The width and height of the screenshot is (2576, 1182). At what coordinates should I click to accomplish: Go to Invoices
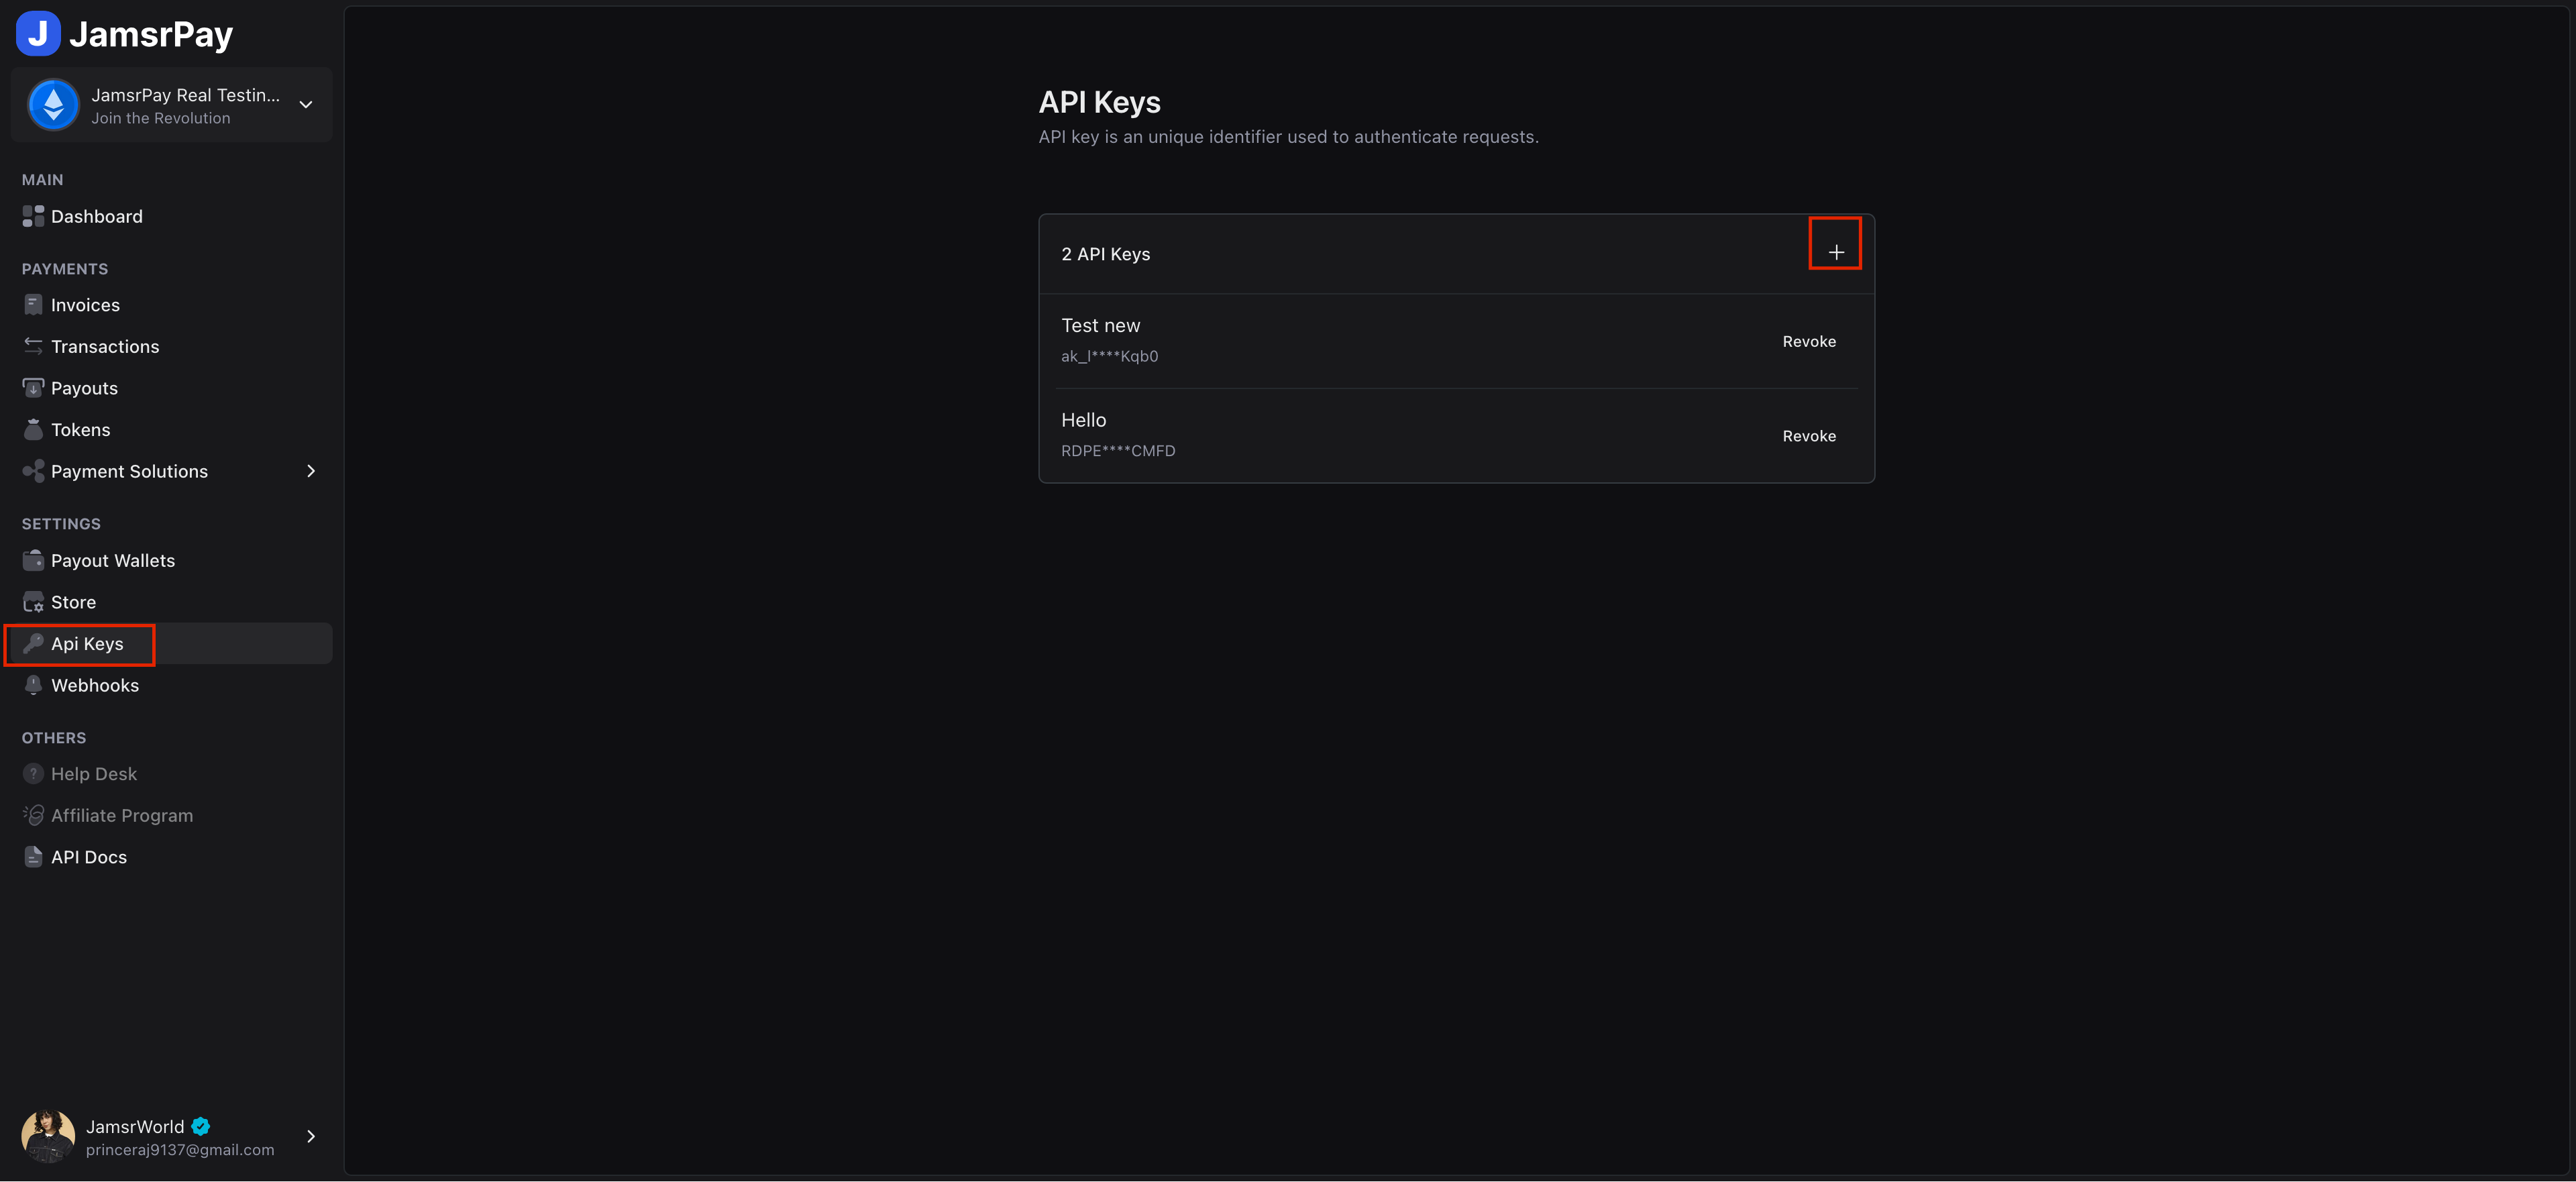click(171, 305)
